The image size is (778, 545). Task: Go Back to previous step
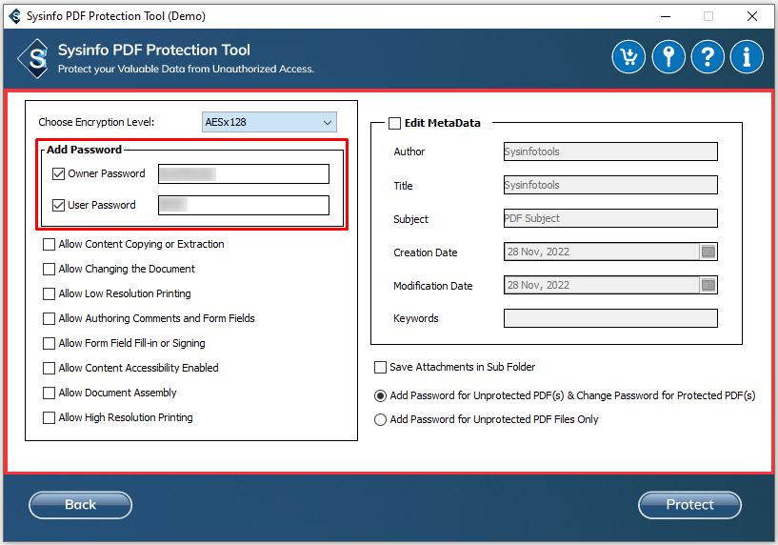[x=80, y=505]
